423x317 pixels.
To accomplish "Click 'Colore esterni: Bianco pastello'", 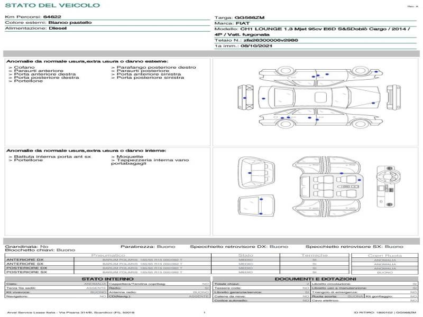I will point(48,23).
